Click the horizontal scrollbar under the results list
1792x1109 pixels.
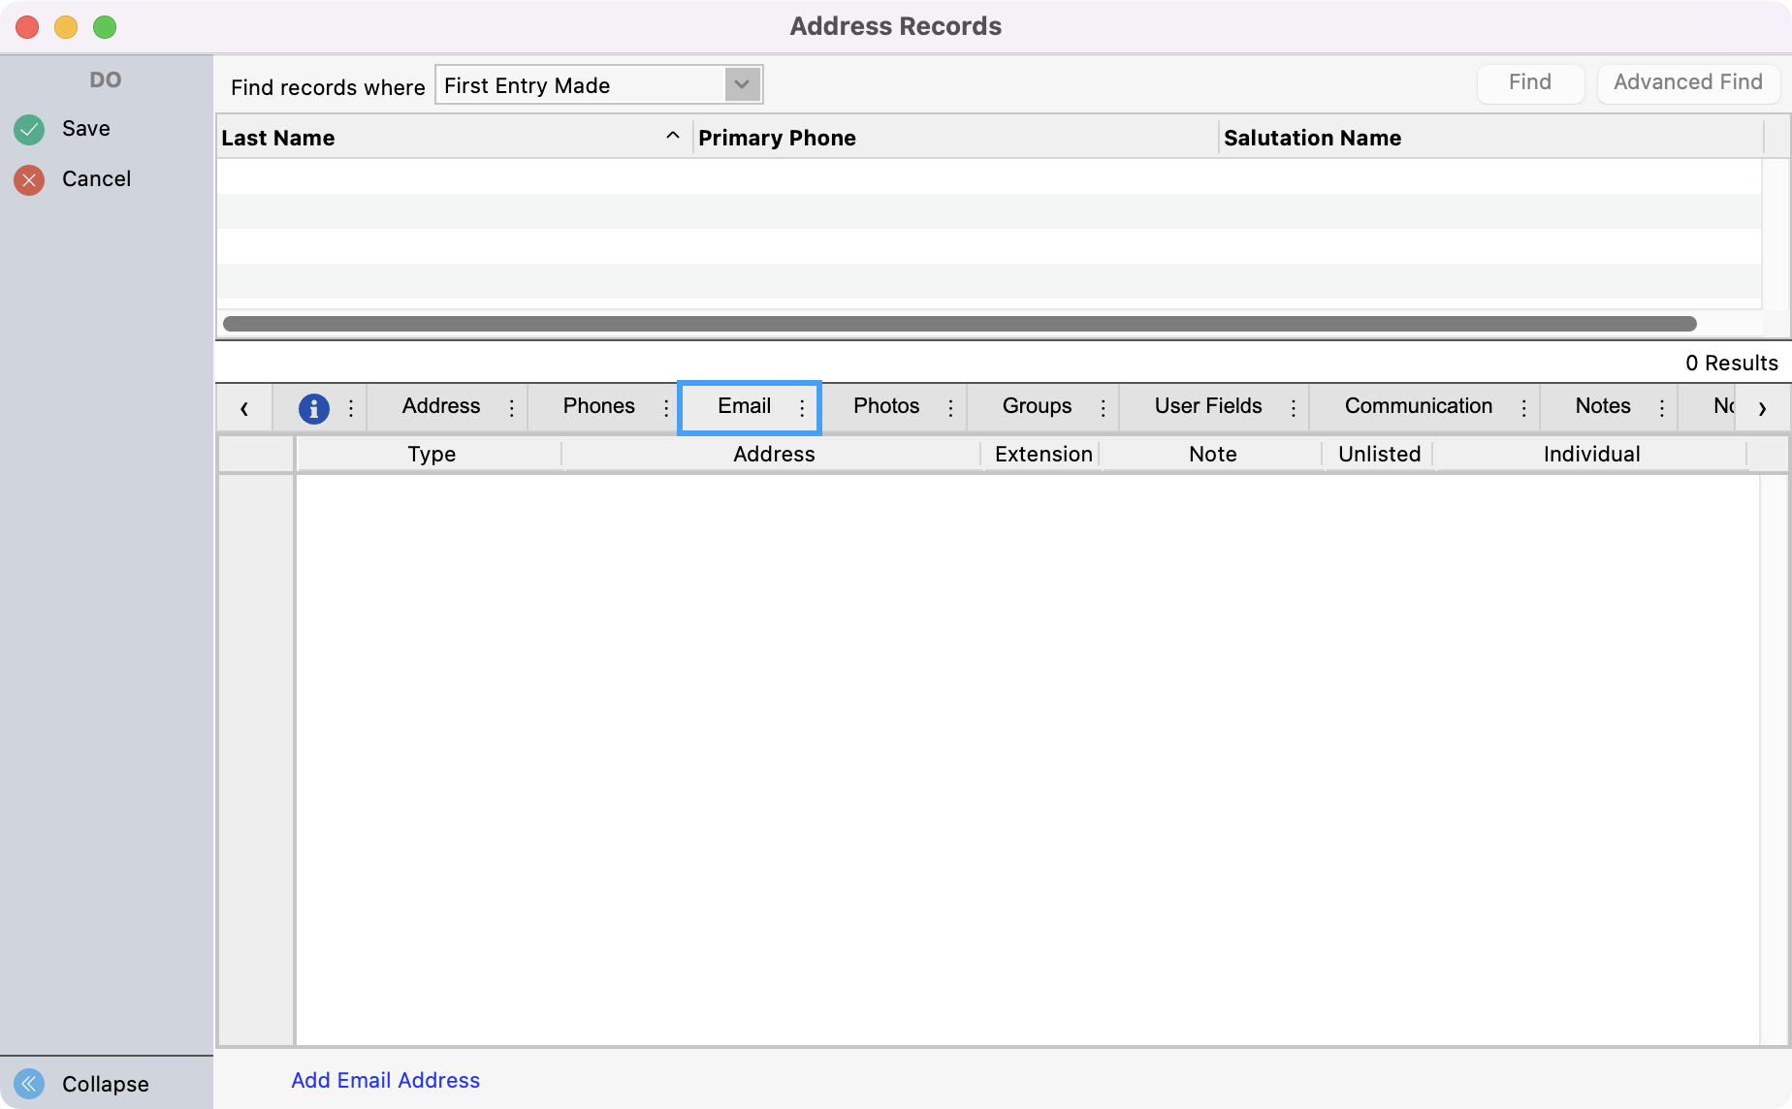pos(958,324)
